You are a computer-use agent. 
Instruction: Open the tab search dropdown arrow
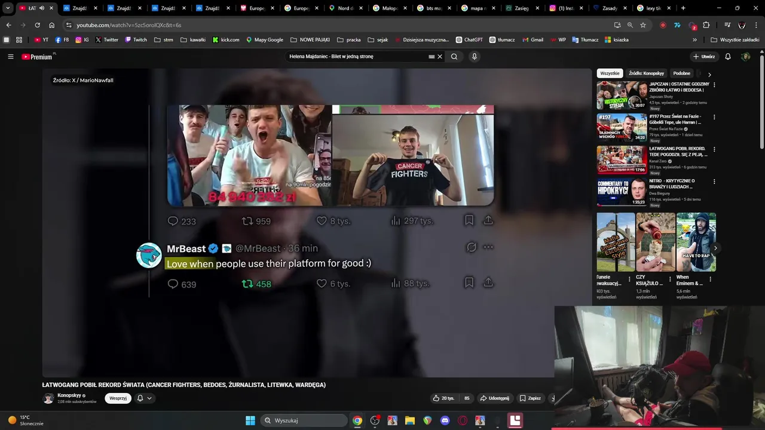pyautogui.click(x=8, y=8)
